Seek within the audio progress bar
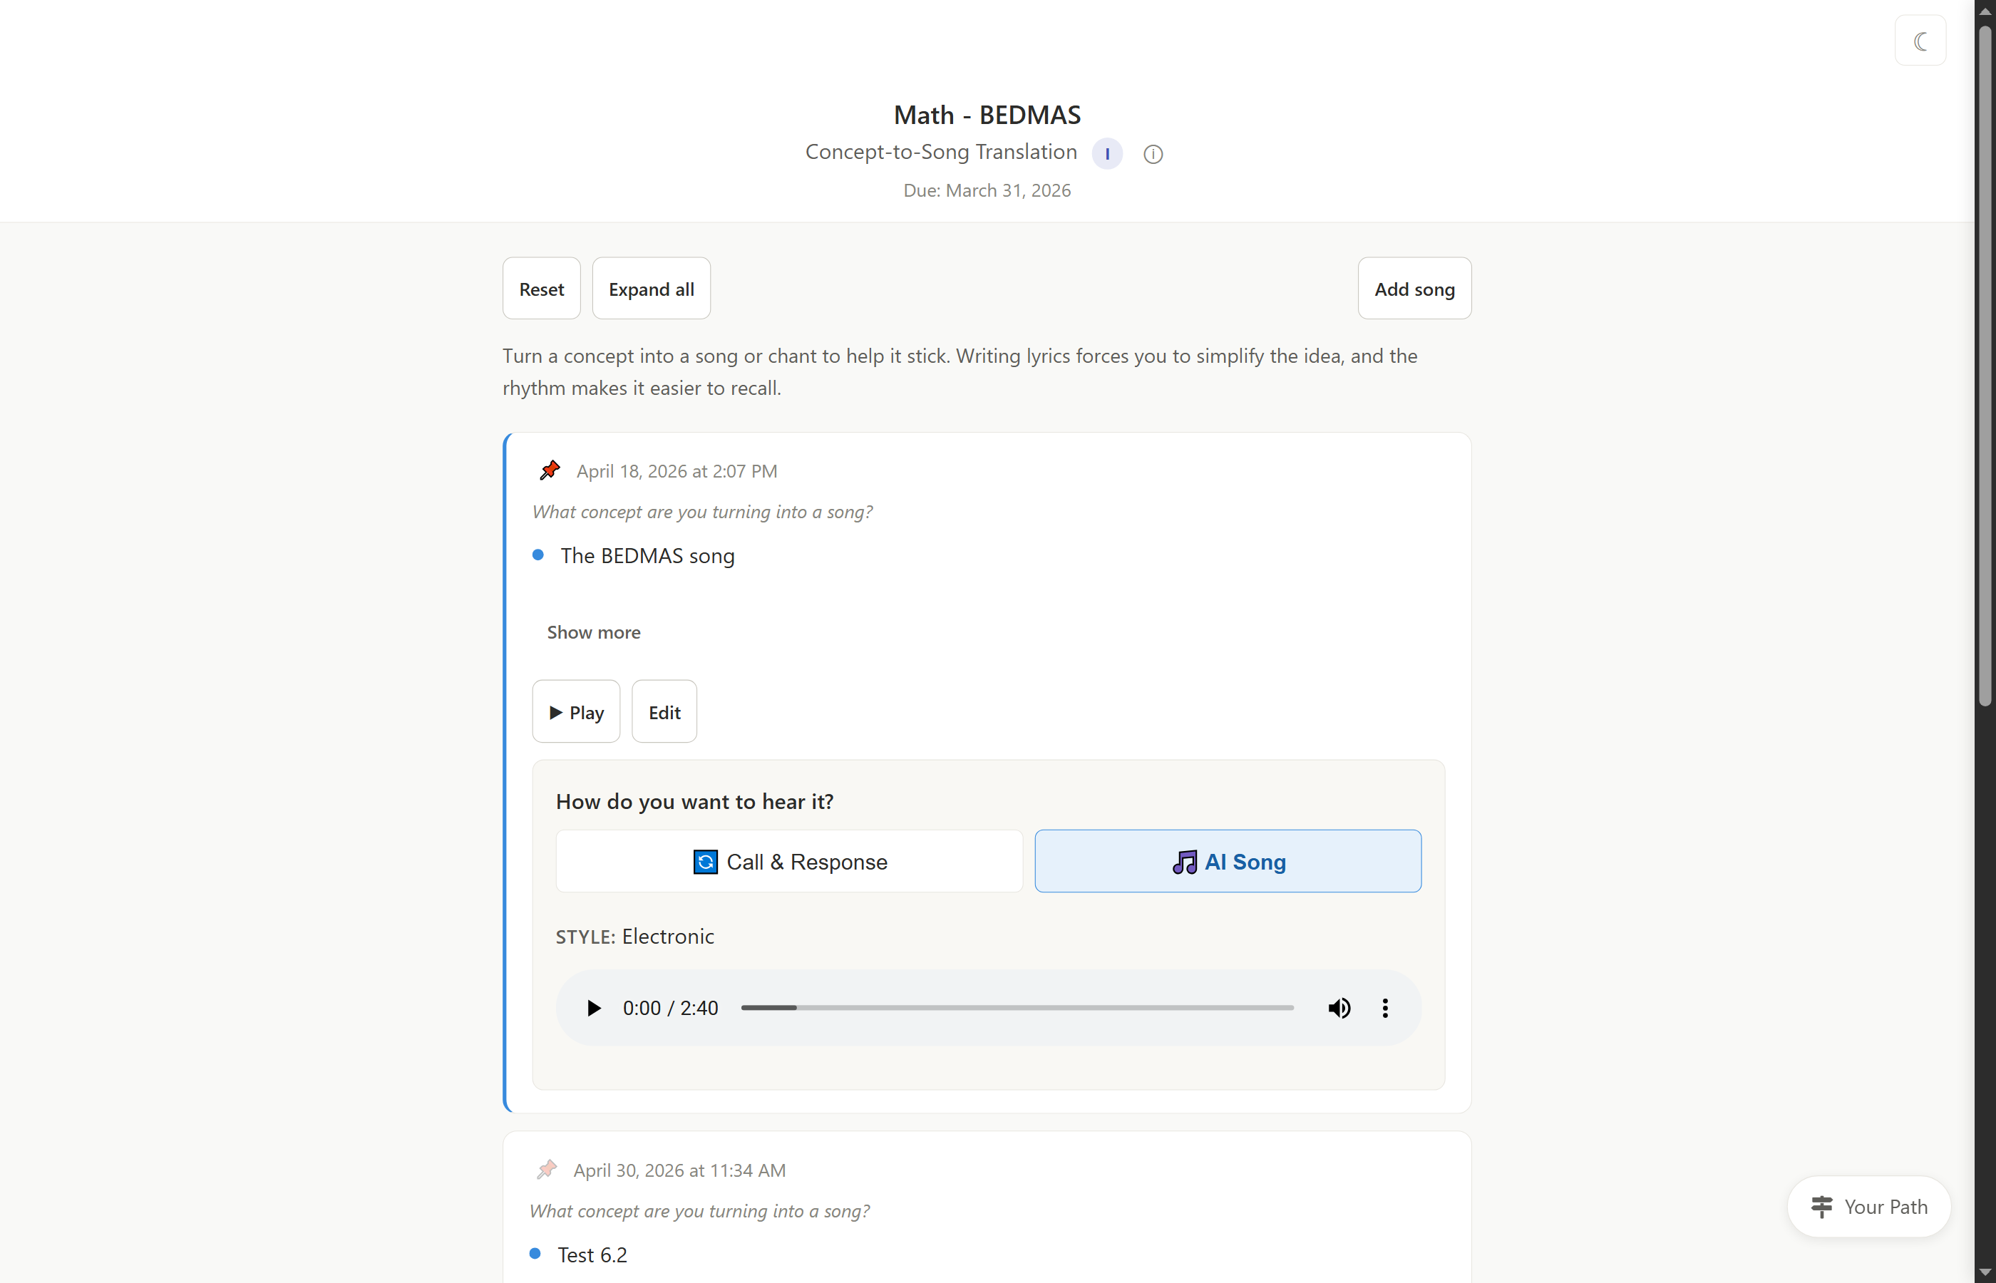1996x1283 pixels. (1017, 1008)
